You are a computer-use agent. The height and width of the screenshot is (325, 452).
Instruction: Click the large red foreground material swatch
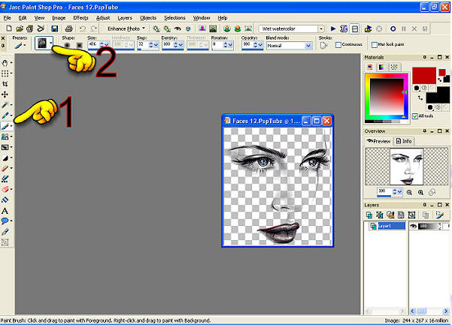click(424, 76)
